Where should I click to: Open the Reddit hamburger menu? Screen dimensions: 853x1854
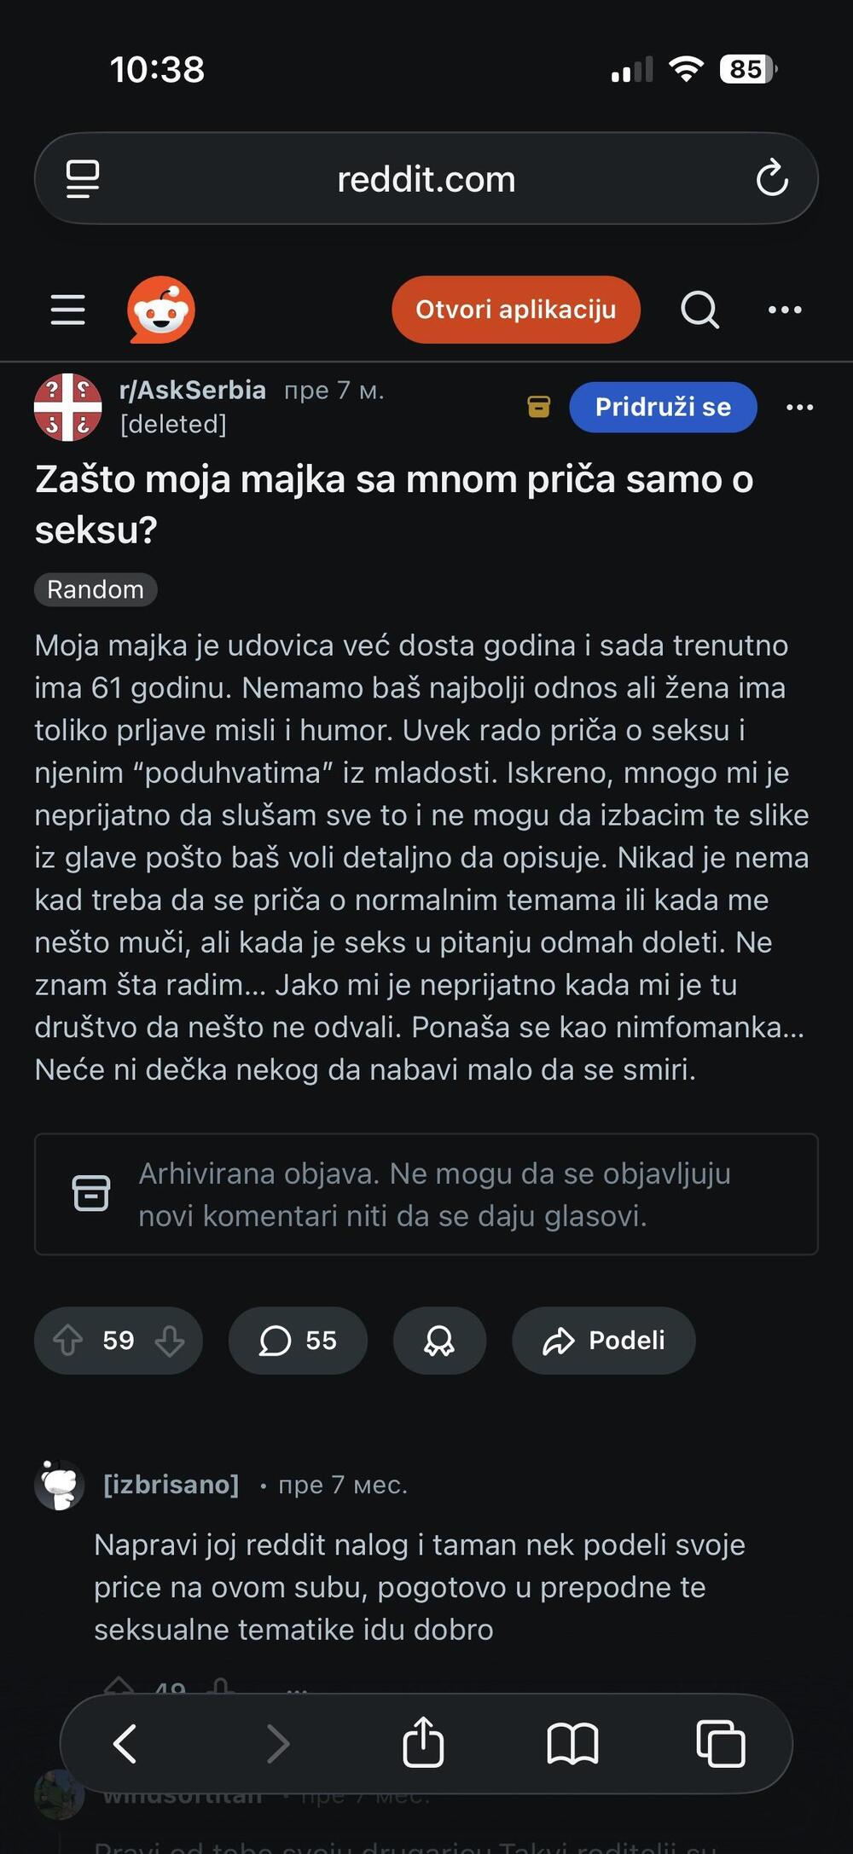[x=68, y=310]
